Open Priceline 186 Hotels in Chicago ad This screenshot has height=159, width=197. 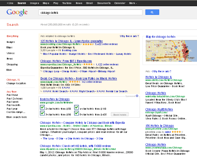click(x=160, y=126)
